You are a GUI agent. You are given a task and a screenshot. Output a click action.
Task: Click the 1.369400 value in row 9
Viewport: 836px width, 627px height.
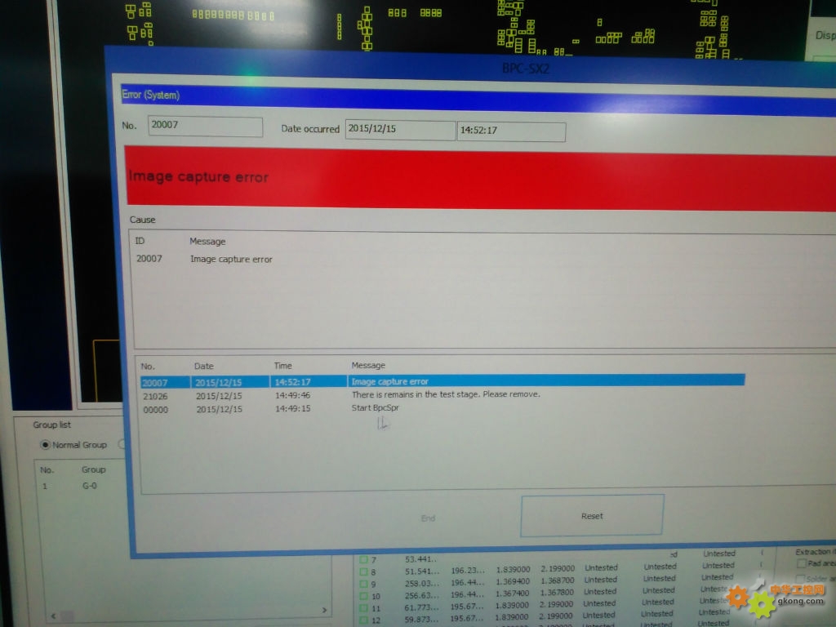[513, 581]
